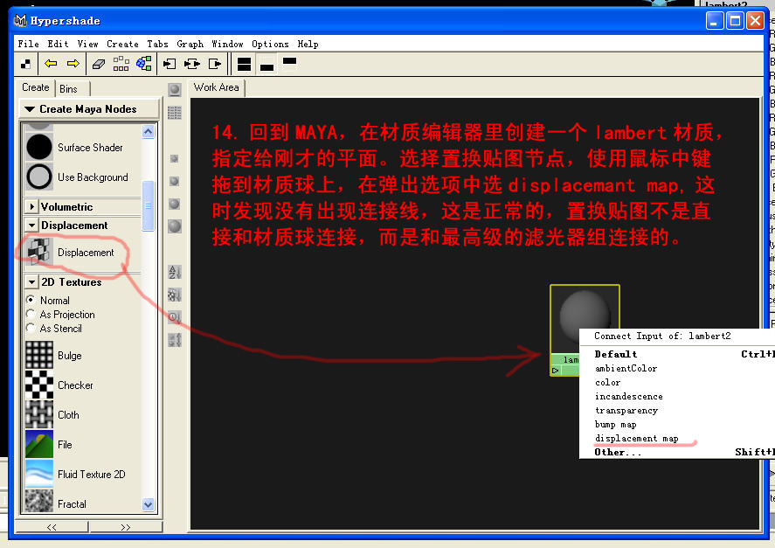Collapse the Displacement section
The image size is (775, 548).
click(32, 225)
